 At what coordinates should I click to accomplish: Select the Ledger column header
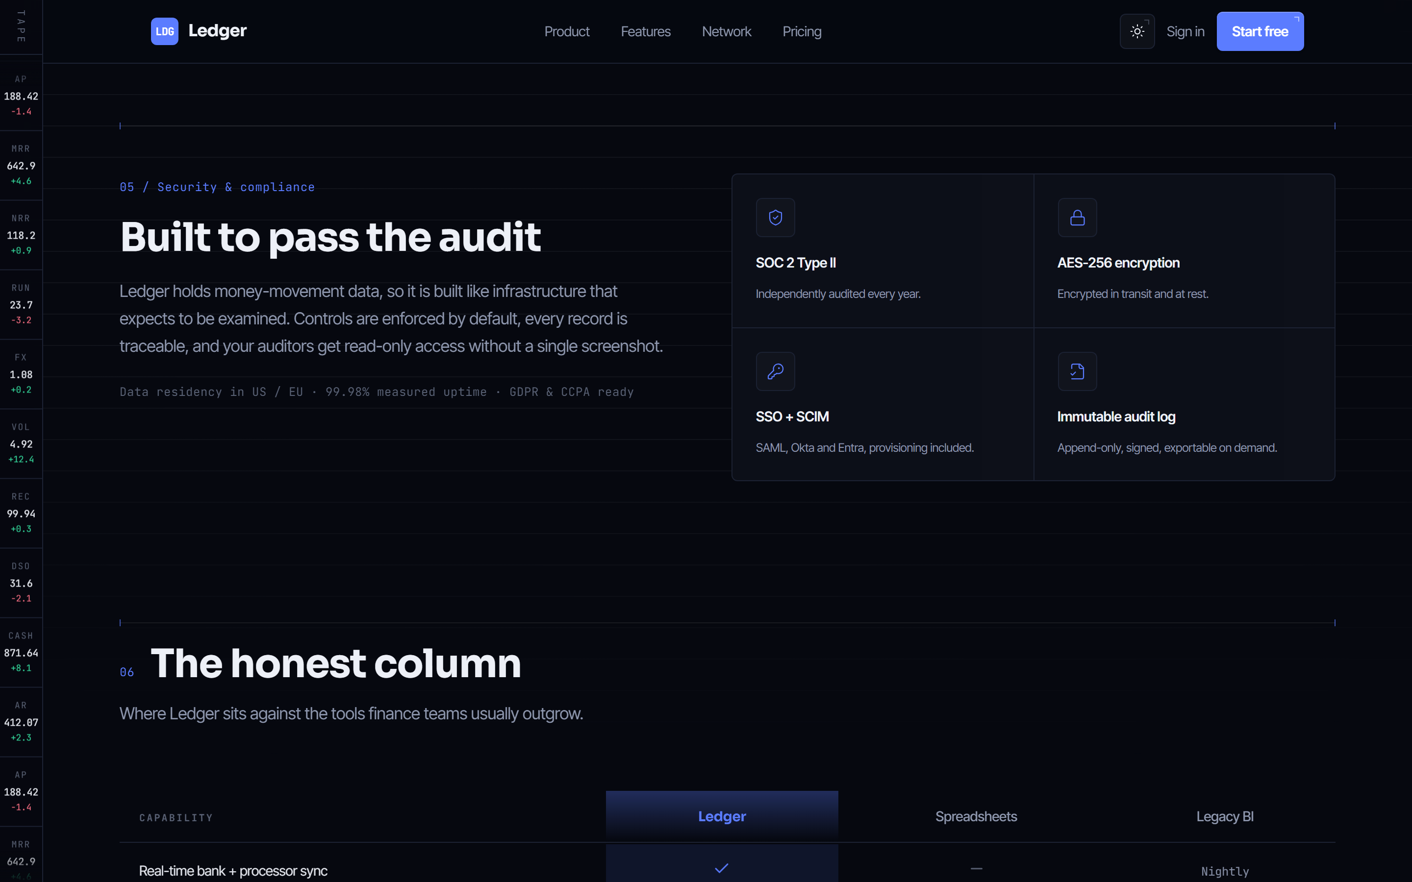722,816
